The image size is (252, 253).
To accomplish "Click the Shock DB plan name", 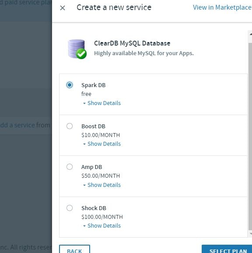I will point(94,208).
